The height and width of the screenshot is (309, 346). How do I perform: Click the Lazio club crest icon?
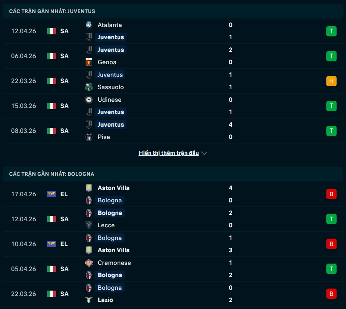[89, 300]
